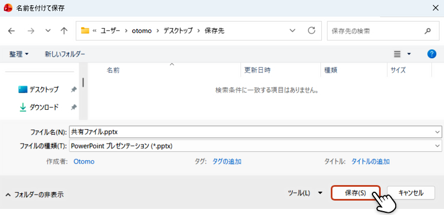Viewport: 444px width, 215px height.
Task: Select otomo in the address path
Action: 142,31
